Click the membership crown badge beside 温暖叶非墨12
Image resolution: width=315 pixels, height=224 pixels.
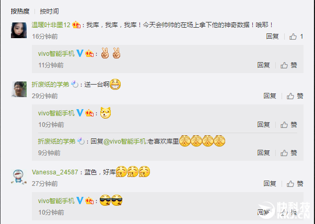(76, 25)
